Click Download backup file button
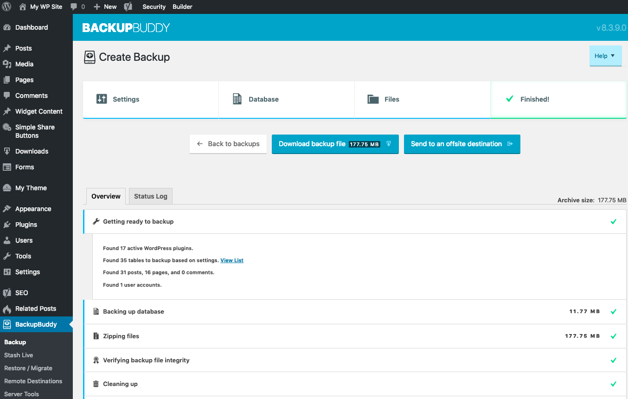Viewport: 628px width, 399px height. pyautogui.click(x=335, y=144)
